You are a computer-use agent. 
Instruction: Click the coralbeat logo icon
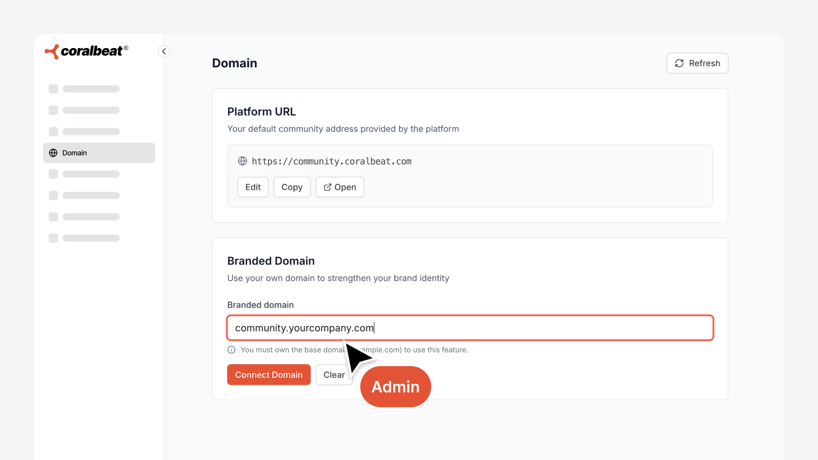tap(51, 51)
